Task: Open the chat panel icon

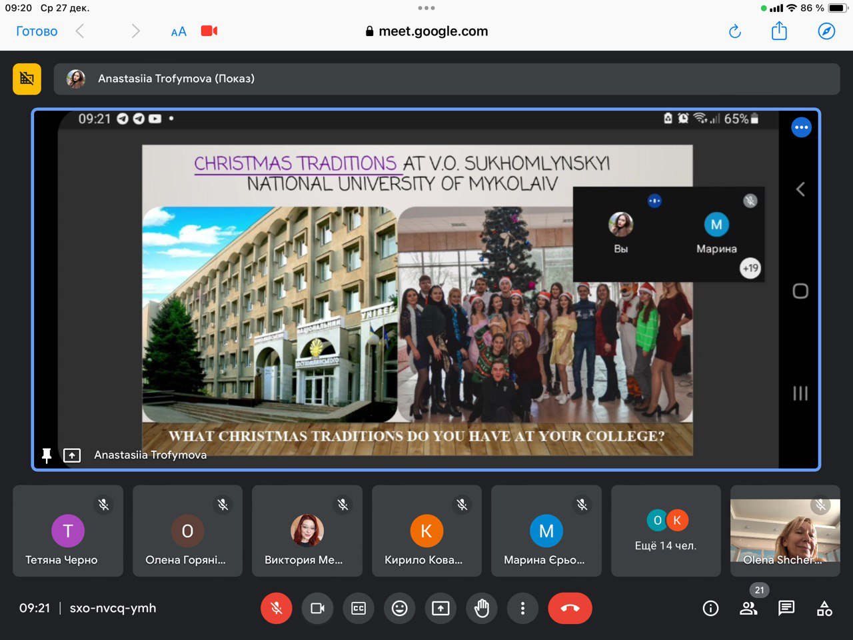Action: [x=786, y=608]
